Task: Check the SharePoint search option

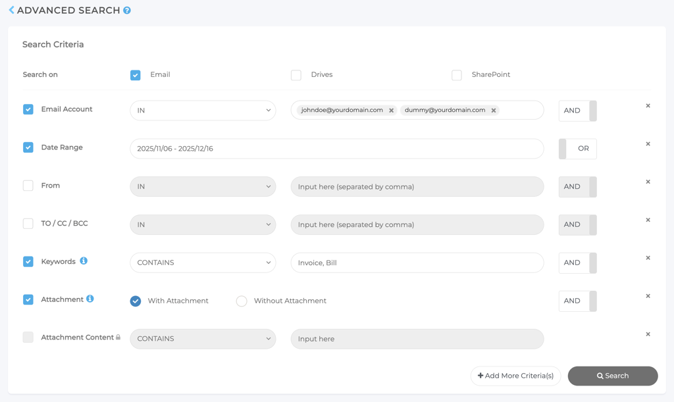Action: [x=457, y=75]
